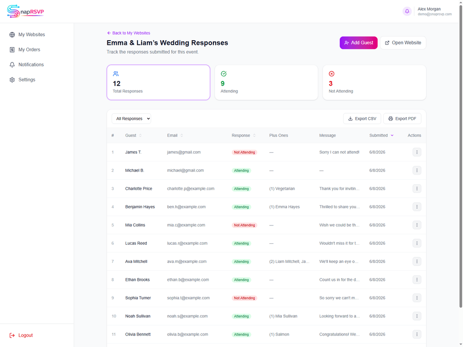Open actions menu for Lucas Reed

pyautogui.click(x=417, y=243)
